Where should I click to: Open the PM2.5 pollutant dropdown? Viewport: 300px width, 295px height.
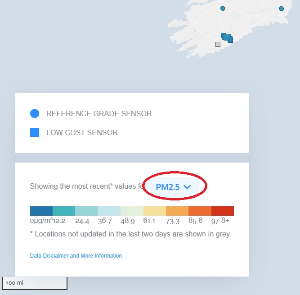pyautogui.click(x=174, y=187)
